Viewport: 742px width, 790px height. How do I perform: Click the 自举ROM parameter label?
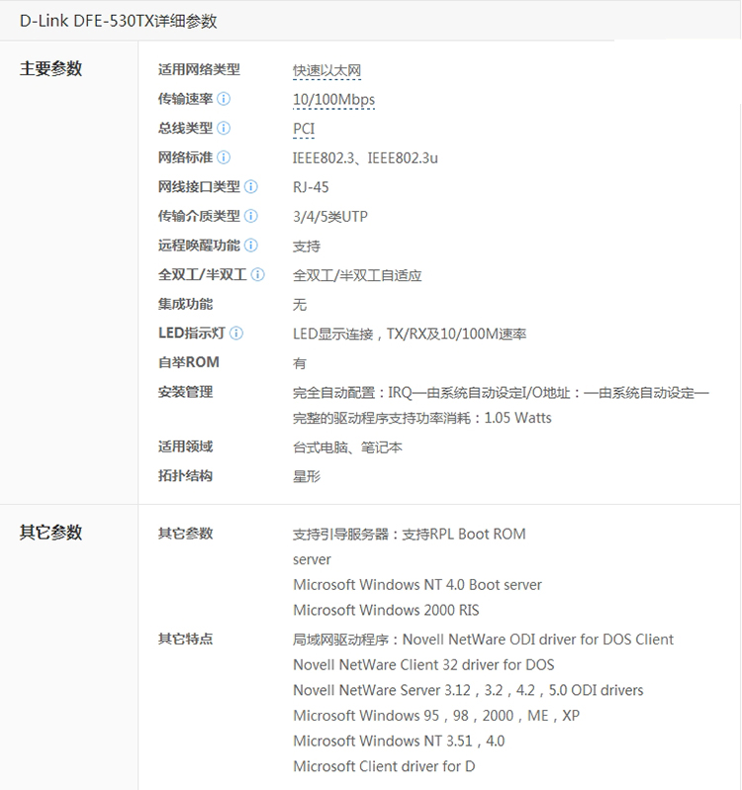[189, 362]
